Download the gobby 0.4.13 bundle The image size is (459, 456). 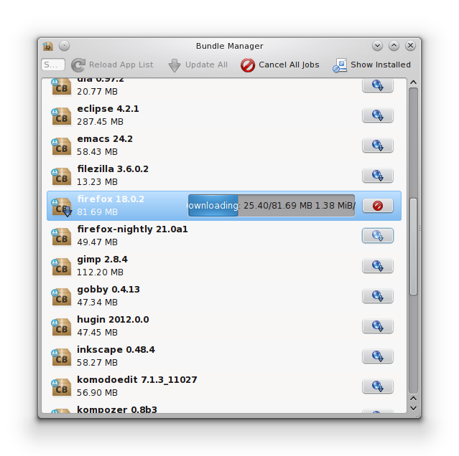(378, 296)
